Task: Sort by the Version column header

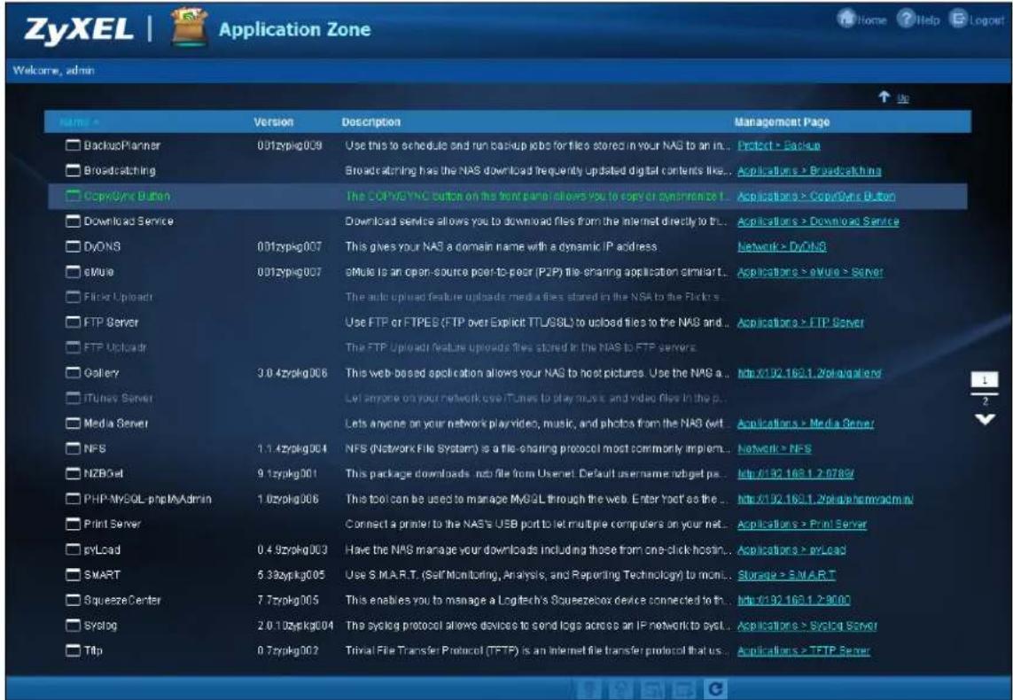Action: pos(273,121)
